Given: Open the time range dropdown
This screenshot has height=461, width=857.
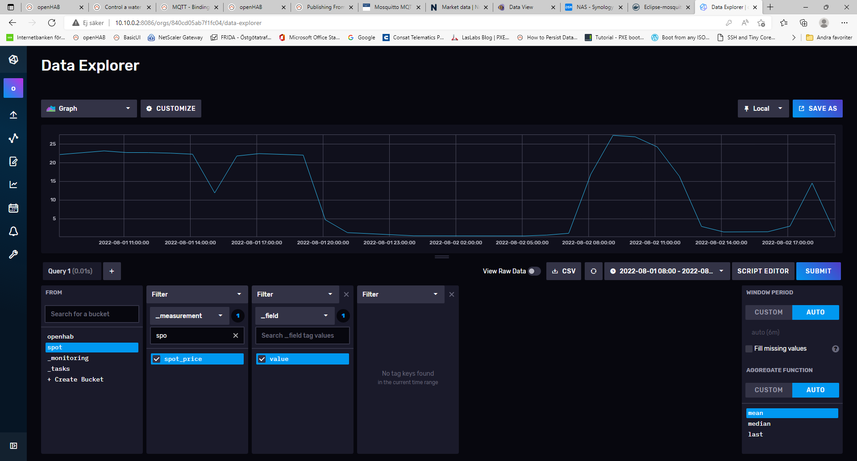Looking at the screenshot, I should (x=666, y=271).
